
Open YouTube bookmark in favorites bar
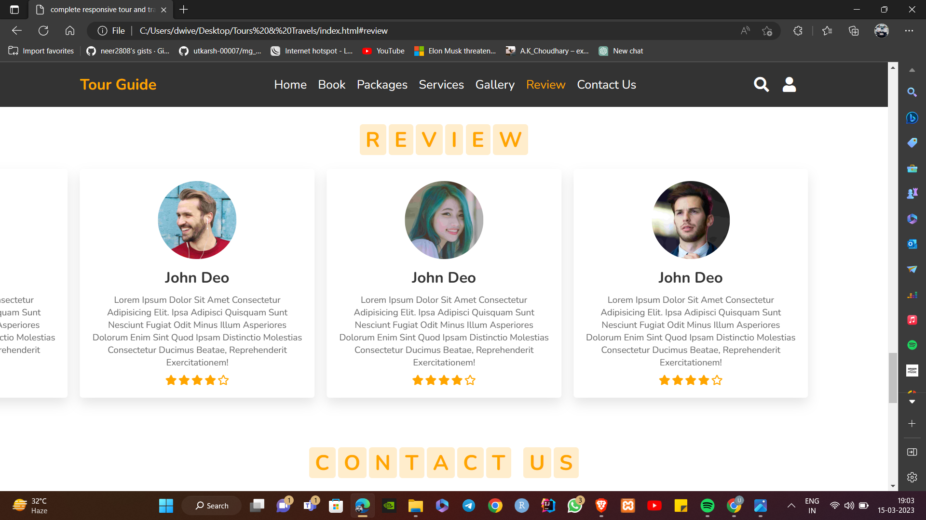click(384, 51)
